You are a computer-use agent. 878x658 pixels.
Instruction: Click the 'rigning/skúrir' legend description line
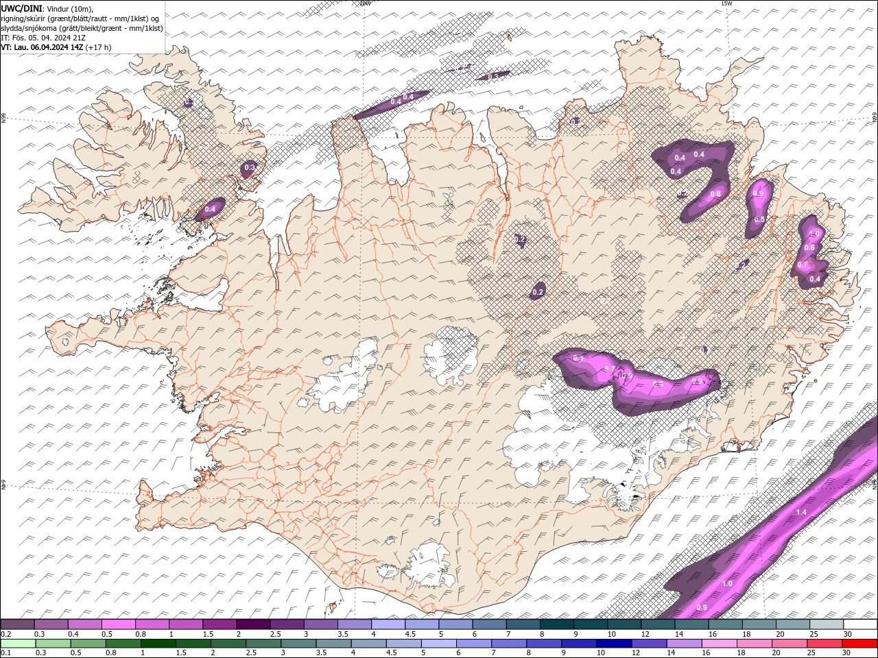point(80,19)
